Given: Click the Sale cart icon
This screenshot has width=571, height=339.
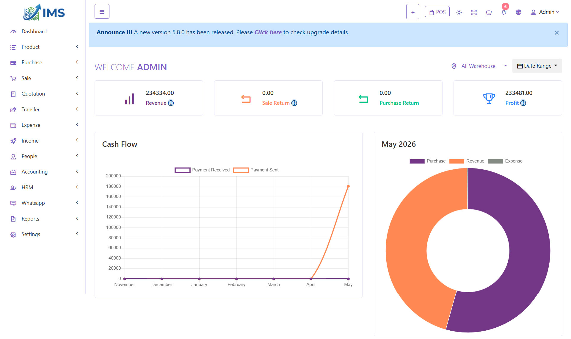Looking at the screenshot, I should (x=13, y=79).
